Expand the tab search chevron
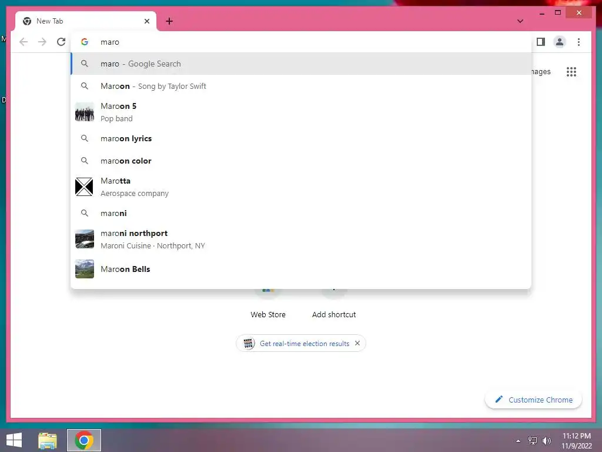Screen dimensions: 602x452 point(520,21)
